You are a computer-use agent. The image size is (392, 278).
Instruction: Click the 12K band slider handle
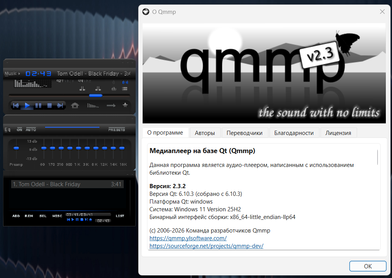point(104,148)
